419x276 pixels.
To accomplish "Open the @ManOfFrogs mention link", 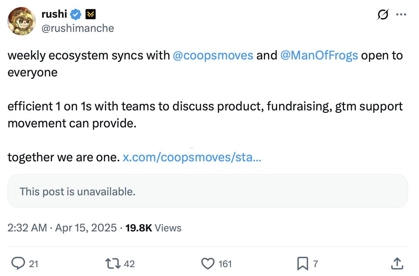I will 319,56.
